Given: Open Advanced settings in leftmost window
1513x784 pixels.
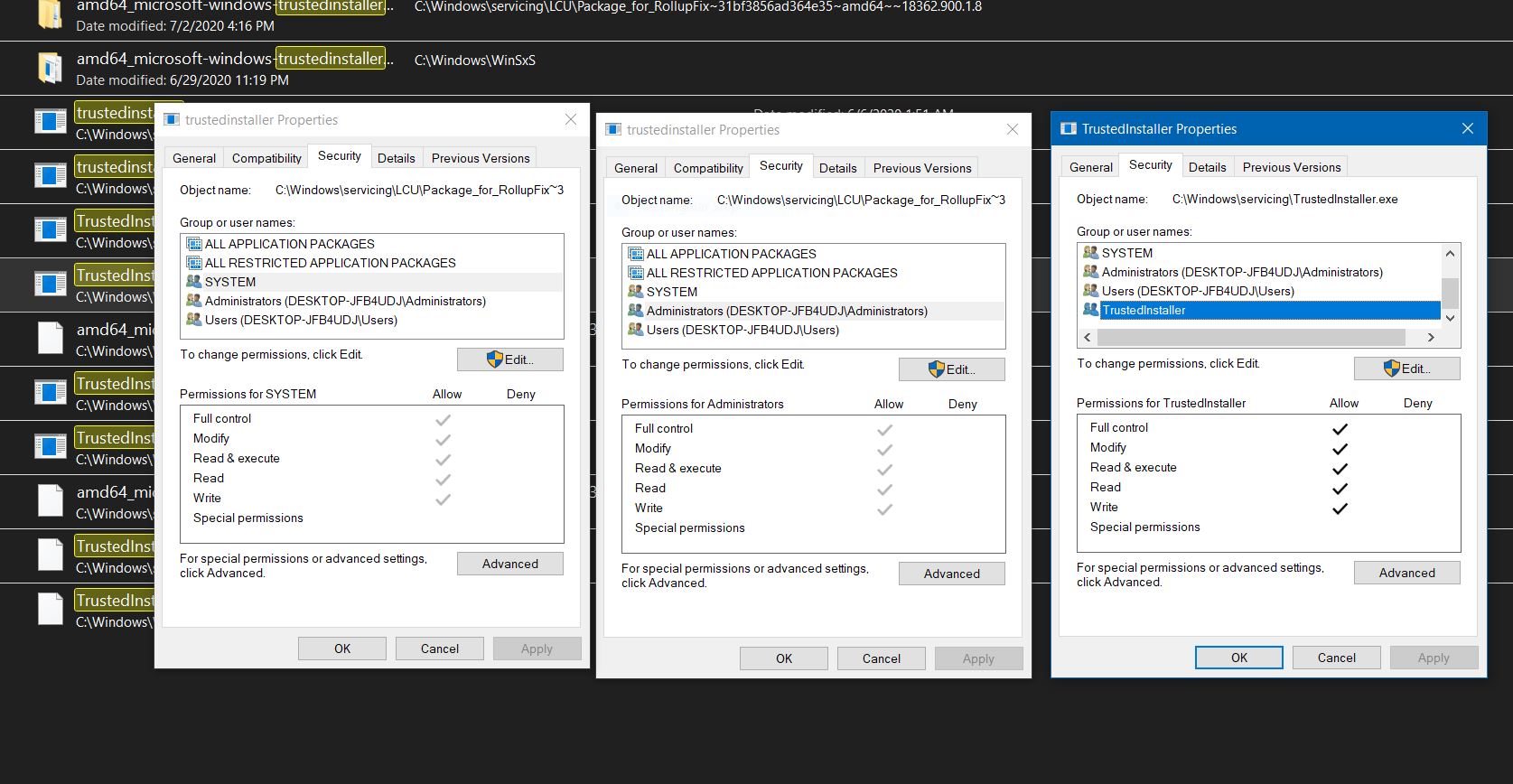Looking at the screenshot, I should pyautogui.click(x=509, y=564).
